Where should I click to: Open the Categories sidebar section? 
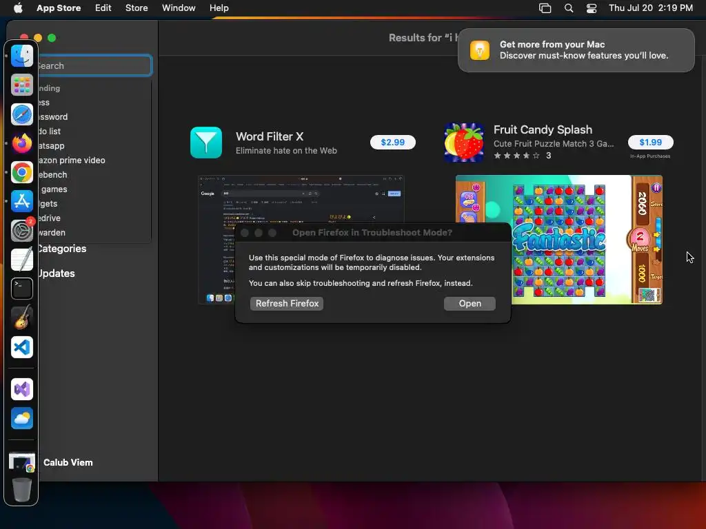[x=62, y=248]
